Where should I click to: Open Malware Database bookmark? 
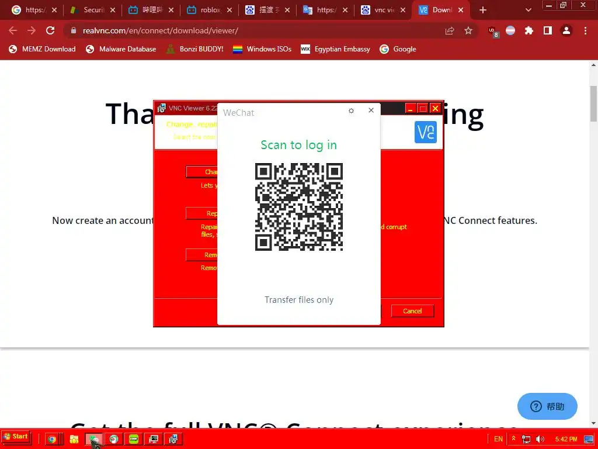coord(121,49)
